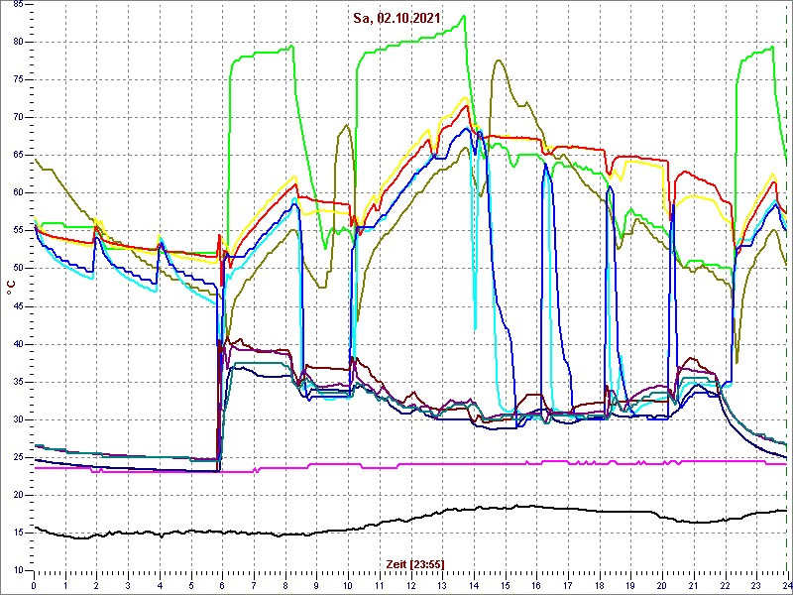This screenshot has width=793, height=595.
Task: Click hour 9 on the time axis
Action: [x=316, y=585]
